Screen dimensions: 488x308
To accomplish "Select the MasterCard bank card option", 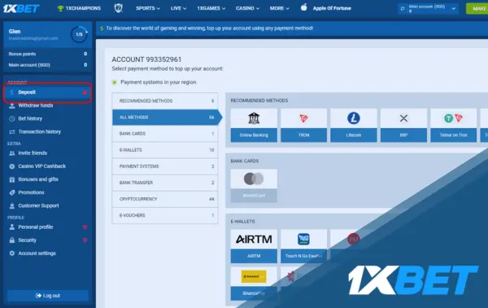I will [254, 186].
